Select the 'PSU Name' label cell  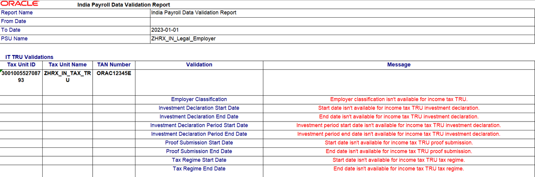pos(75,39)
